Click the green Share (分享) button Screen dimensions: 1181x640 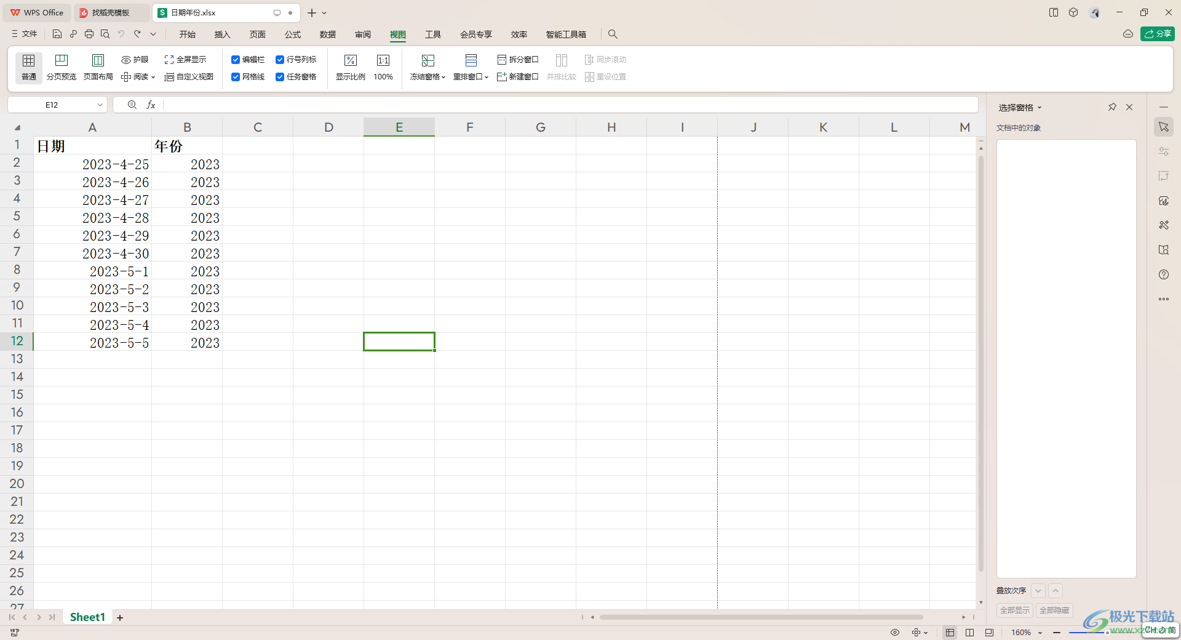tap(1157, 34)
